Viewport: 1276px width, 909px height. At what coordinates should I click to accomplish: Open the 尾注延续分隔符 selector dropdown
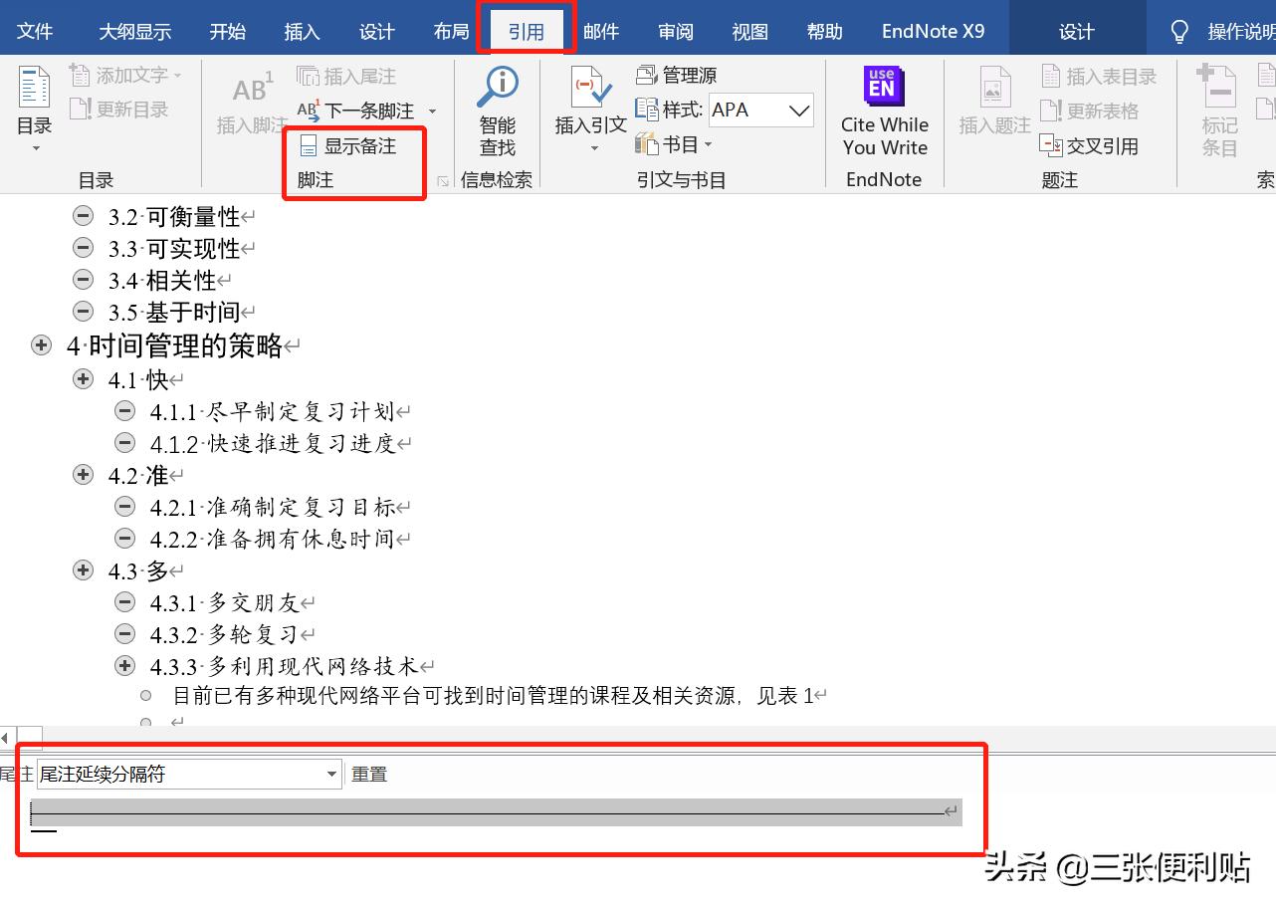pyautogui.click(x=330, y=774)
